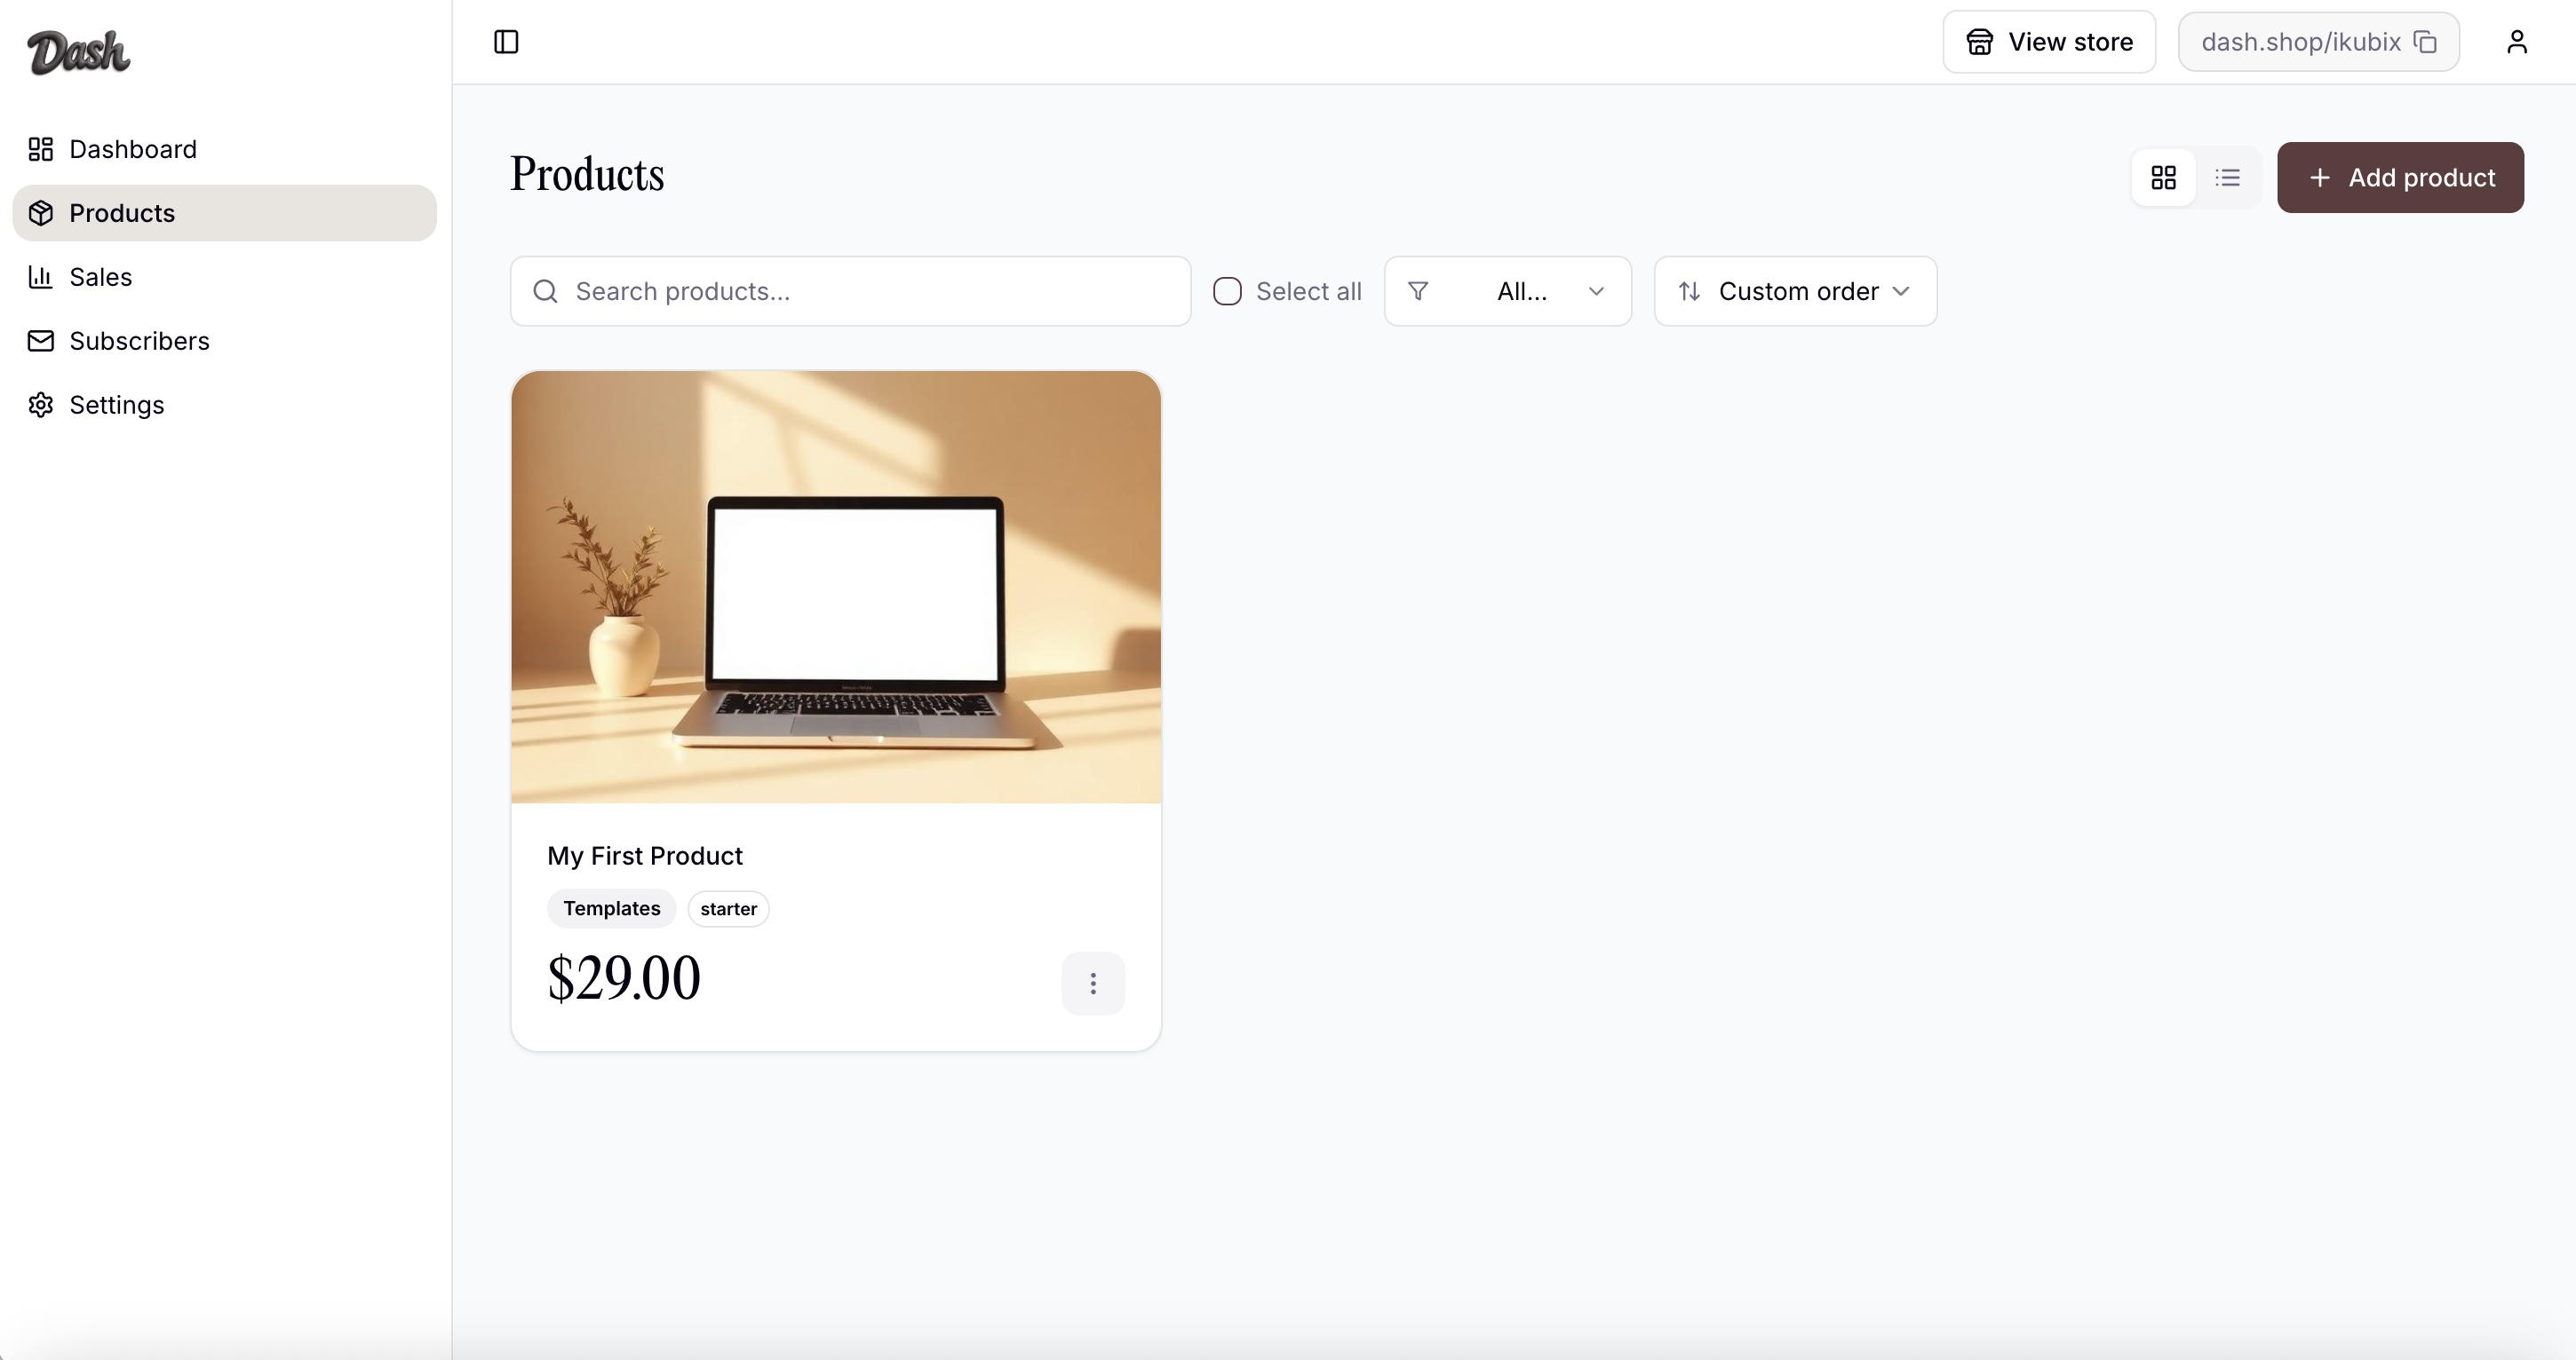
Task: Toggle the sidebar panel icon
Action: pos(506,42)
